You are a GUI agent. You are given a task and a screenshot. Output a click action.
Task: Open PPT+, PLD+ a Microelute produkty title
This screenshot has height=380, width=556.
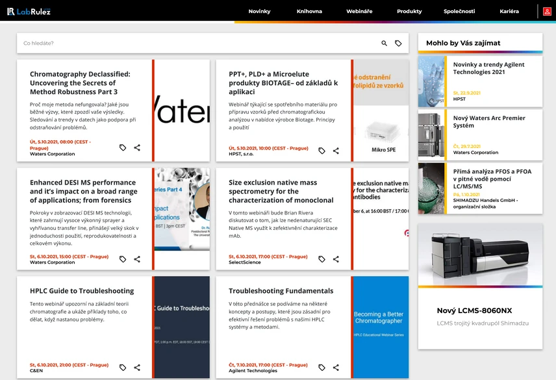tap(283, 83)
